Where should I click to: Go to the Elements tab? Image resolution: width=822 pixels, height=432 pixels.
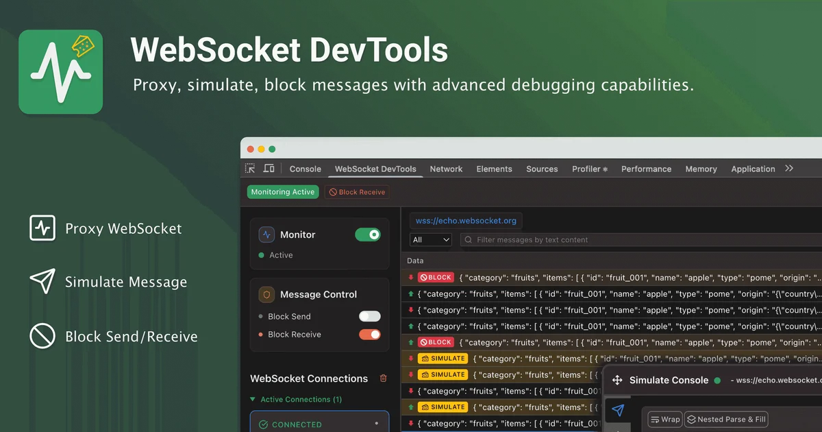[x=494, y=169]
